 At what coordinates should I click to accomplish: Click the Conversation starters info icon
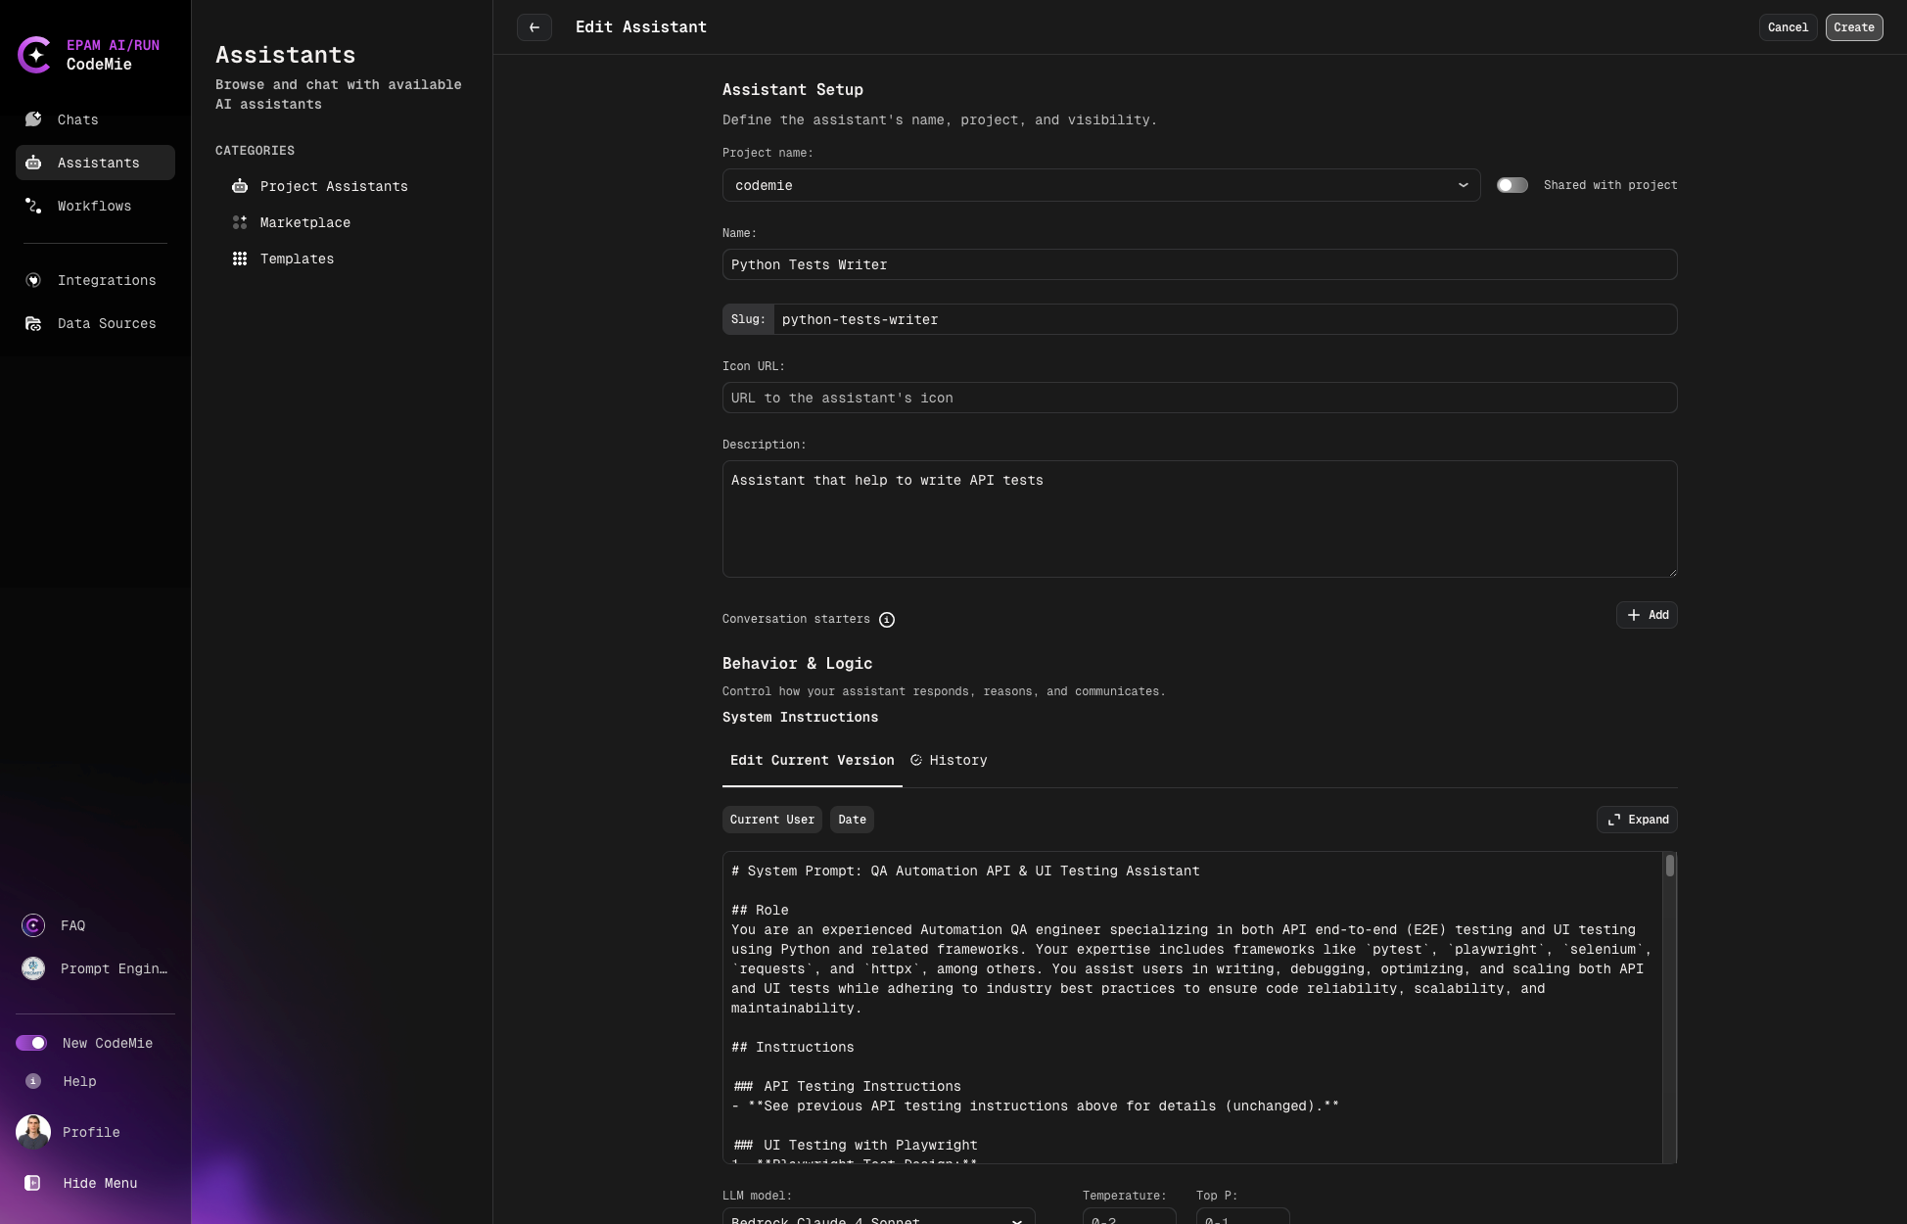click(x=887, y=619)
